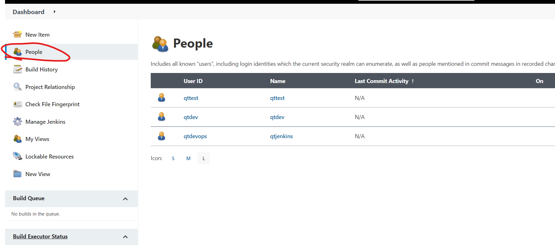
Task: Set icon size to M
Action: click(188, 158)
